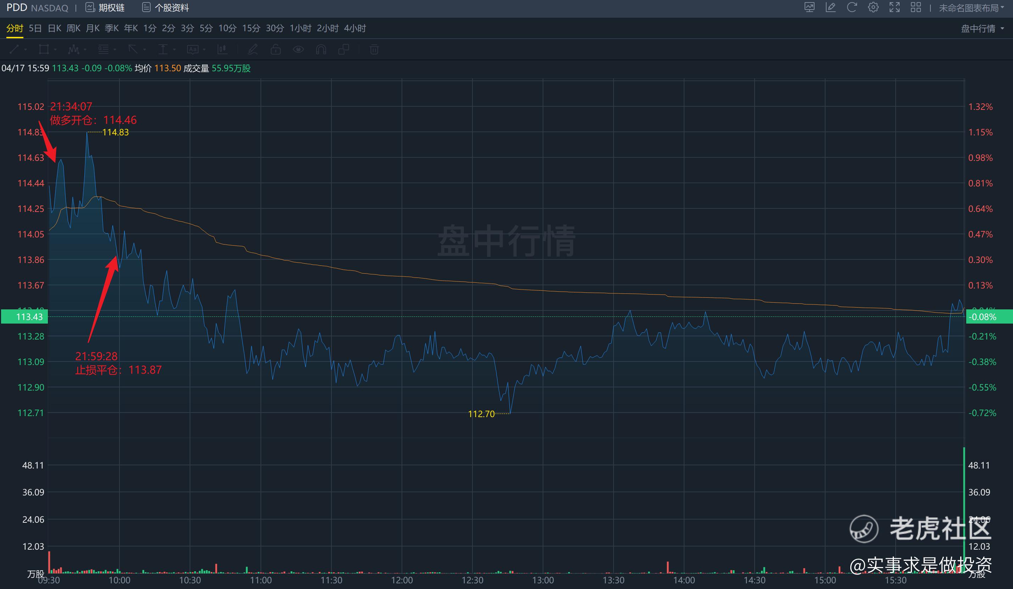Enter fullscreen with the expand arrows icon
Viewport: 1013px width, 589px height.
click(894, 8)
